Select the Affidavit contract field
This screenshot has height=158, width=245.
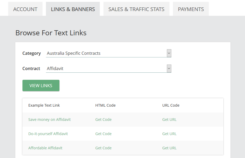point(109,68)
